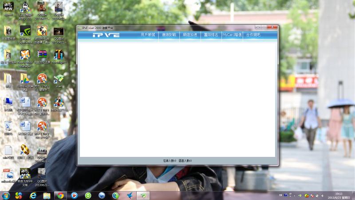This screenshot has height=200, width=355.
Task: Open the NFS MW speed desktop shortcut
Action: [x=8, y=9]
